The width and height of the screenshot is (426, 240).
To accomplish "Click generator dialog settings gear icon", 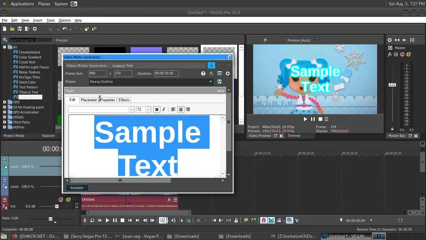I will (x=228, y=73).
